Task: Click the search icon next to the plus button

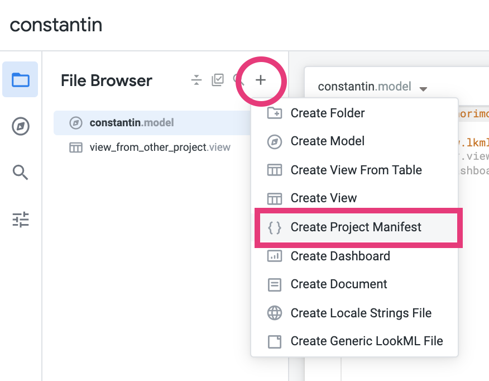Action: click(x=238, y=80)
